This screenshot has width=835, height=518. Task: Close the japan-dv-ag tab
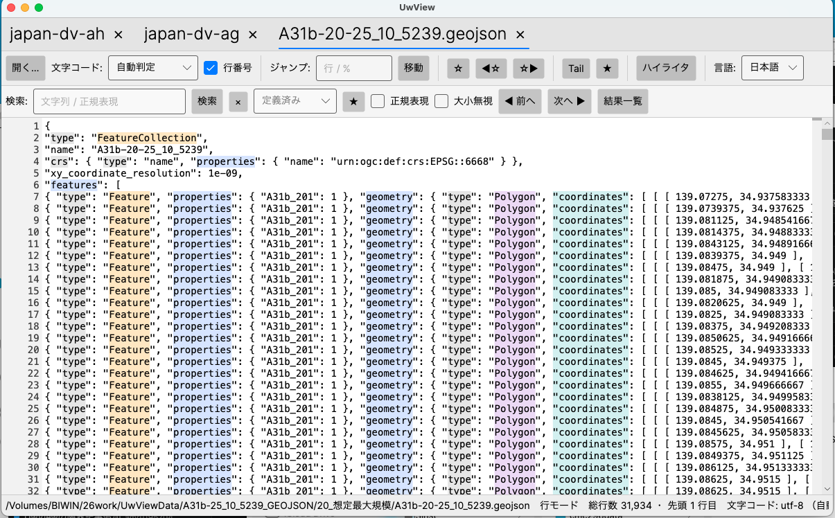252,34
